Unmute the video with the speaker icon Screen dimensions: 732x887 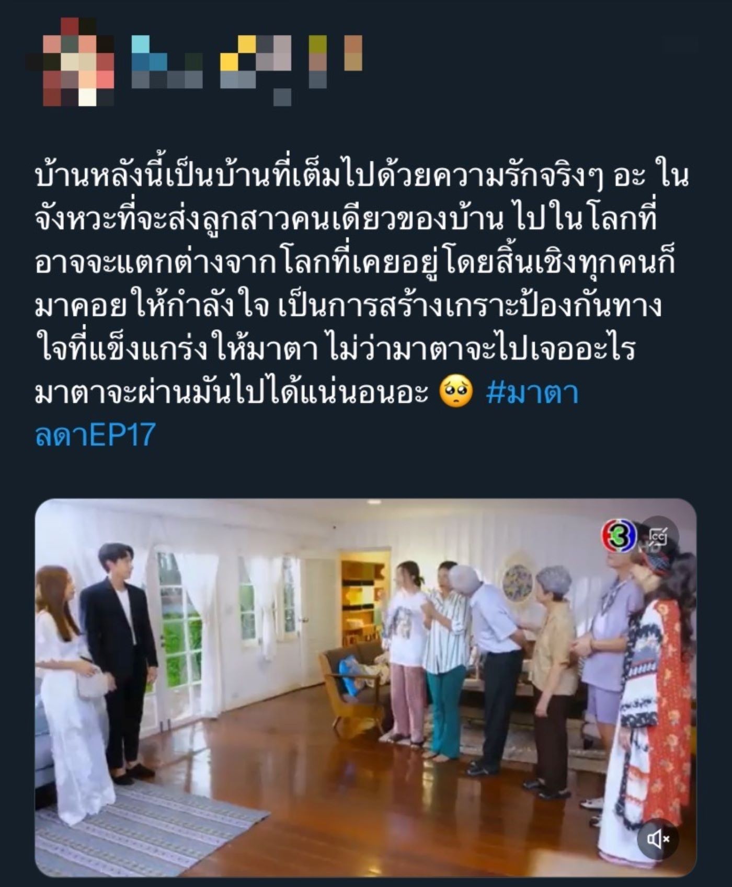(658, 839)
